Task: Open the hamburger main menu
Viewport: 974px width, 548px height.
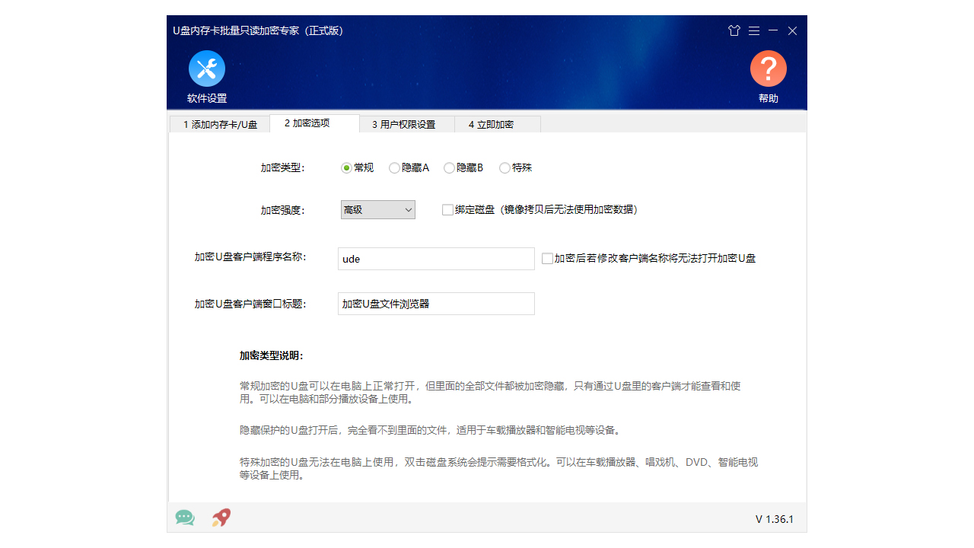Action: tap(753, 30)
